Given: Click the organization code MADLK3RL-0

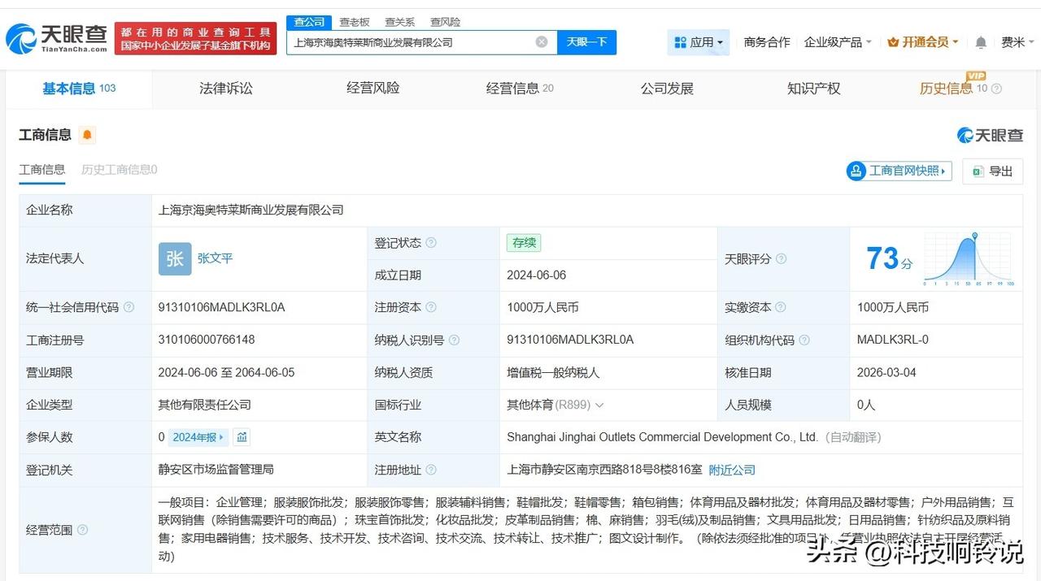Looking at the screenshot, I should [893, 340].
